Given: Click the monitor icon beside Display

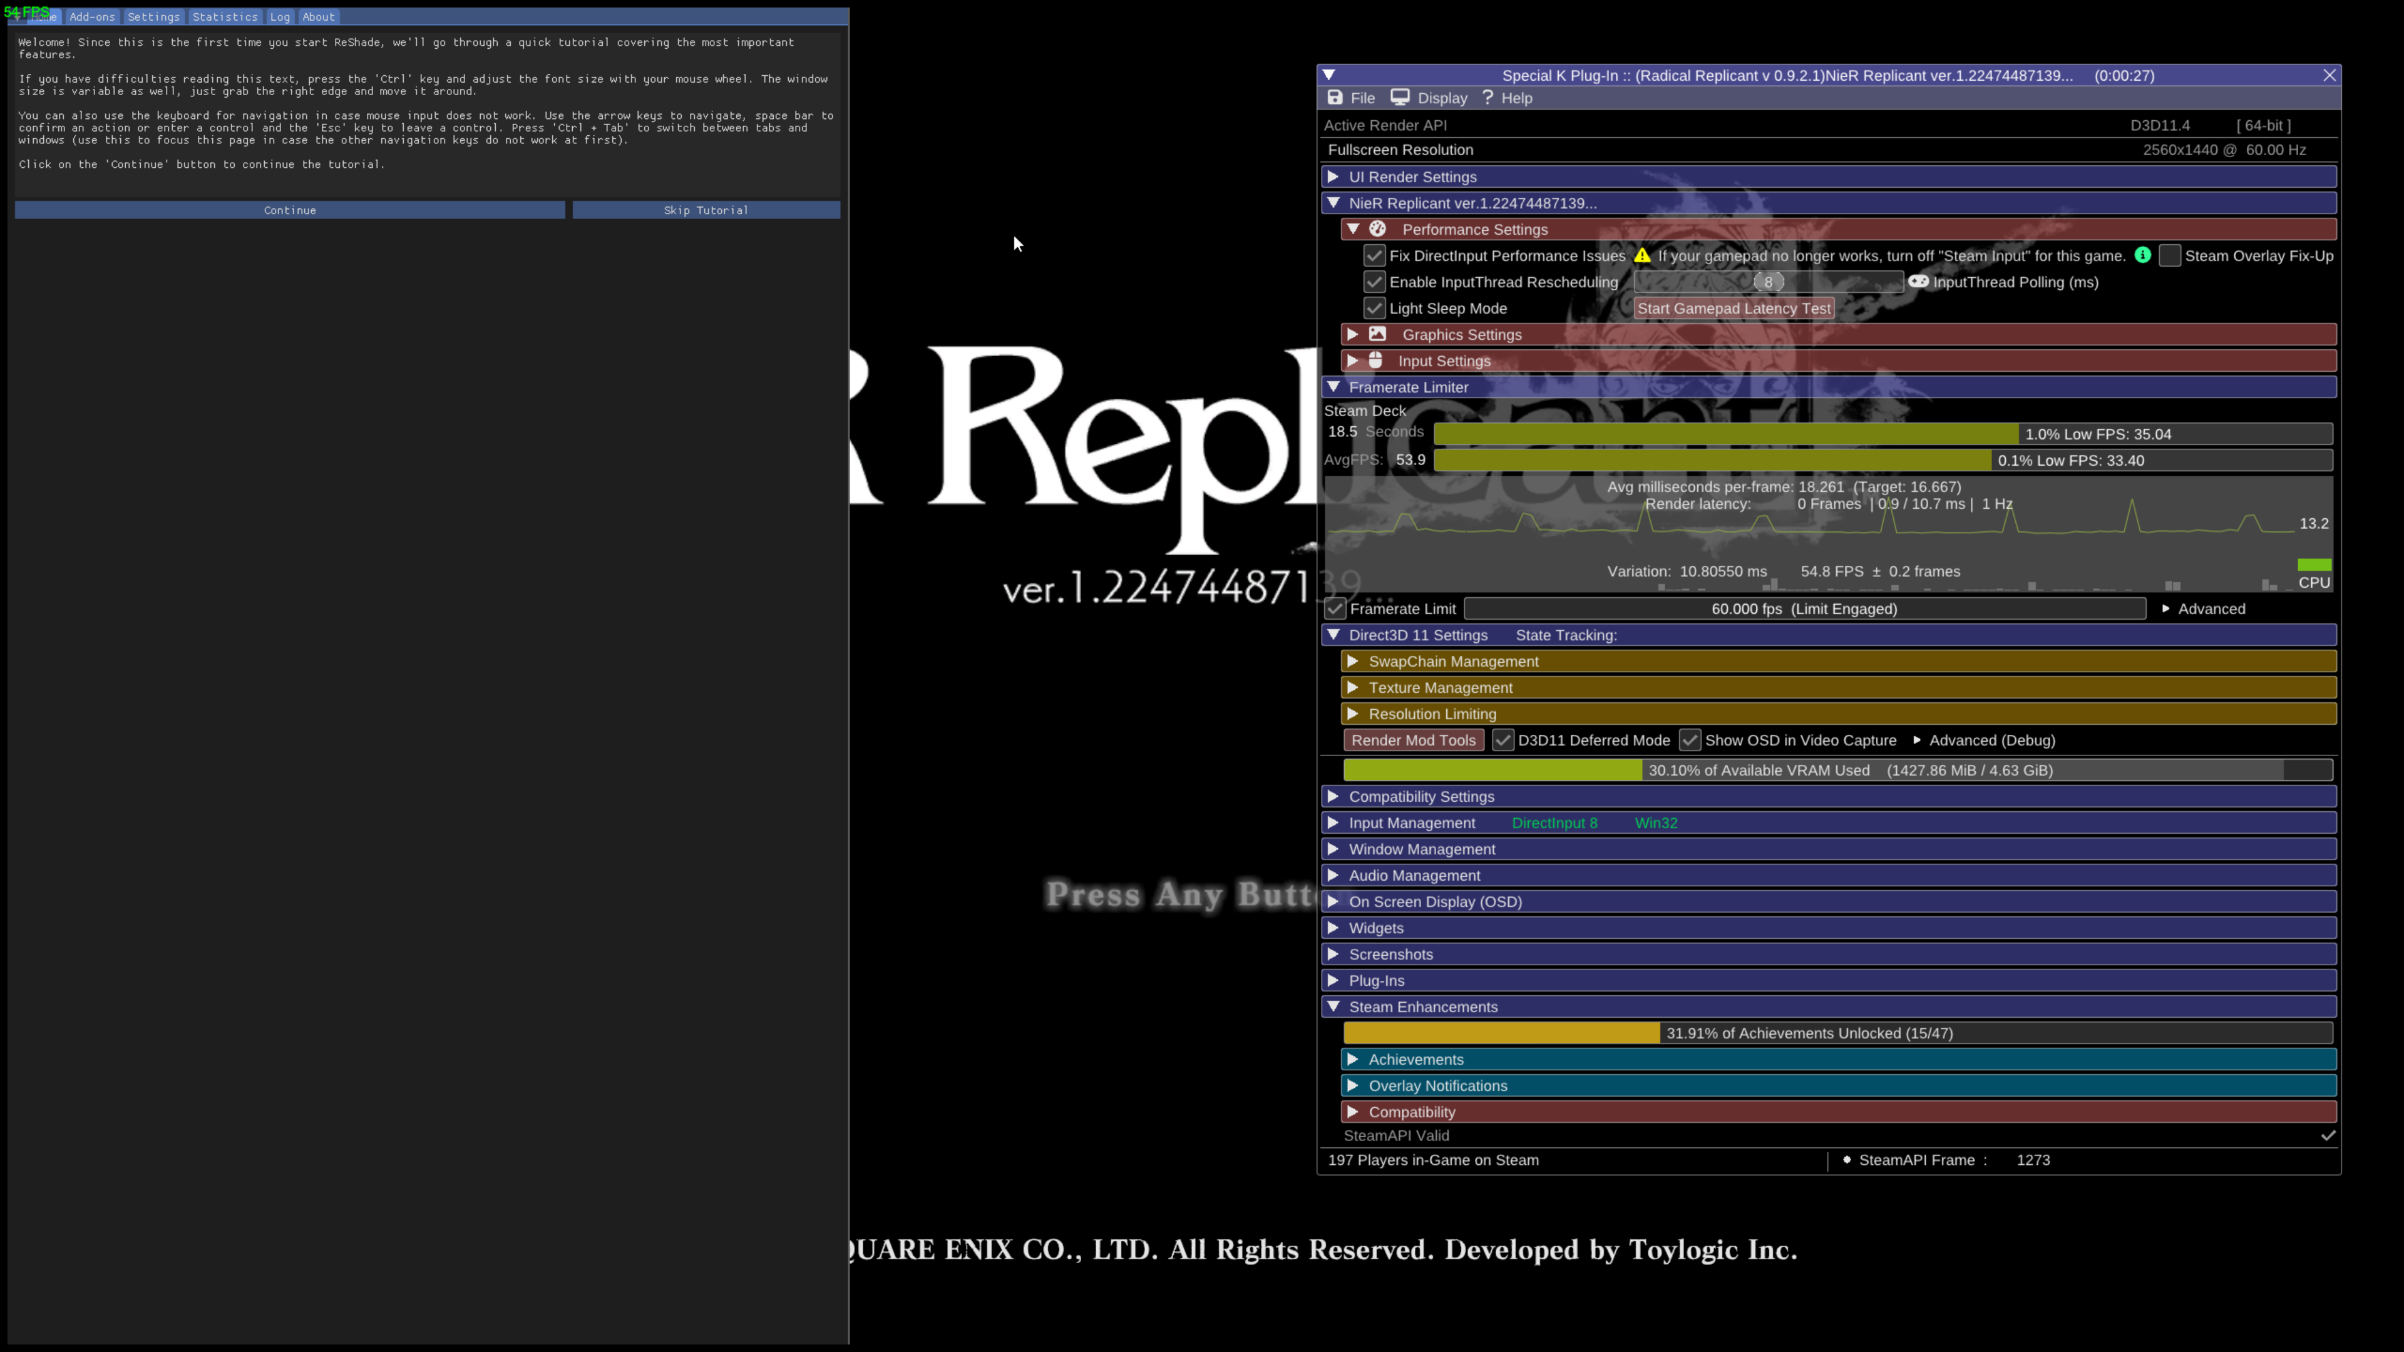Looking at the screenshot, I should (x=1401, y=97).
